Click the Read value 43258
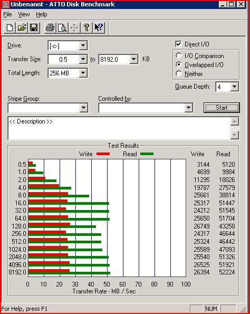This screenshot has height=314, width=250. (x=227, y=226)
